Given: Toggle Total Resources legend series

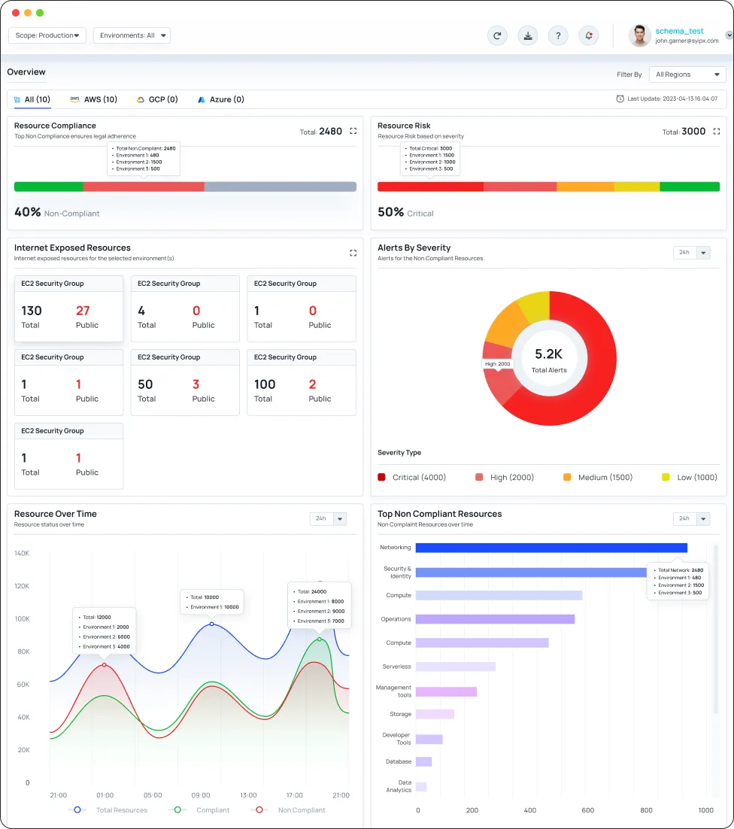Looking at the screenshot, I should click(111, 810).
